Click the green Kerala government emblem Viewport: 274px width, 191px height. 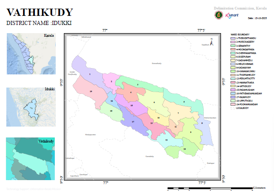tap(219, 15)
